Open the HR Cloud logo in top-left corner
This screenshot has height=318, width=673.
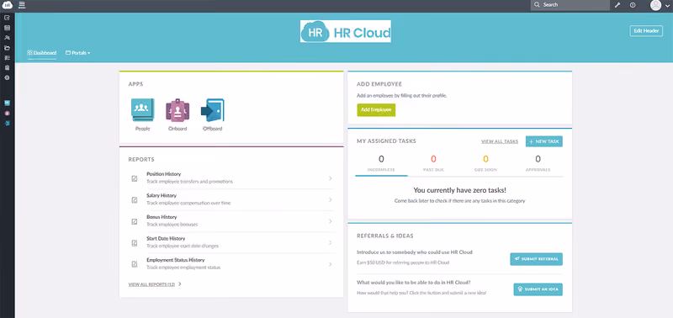tap(8, 5)
